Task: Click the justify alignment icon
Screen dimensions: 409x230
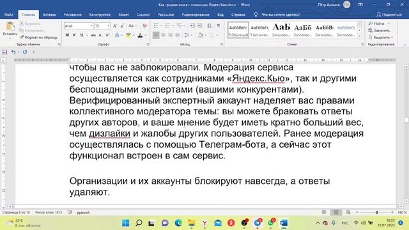Action: [178, 35]
